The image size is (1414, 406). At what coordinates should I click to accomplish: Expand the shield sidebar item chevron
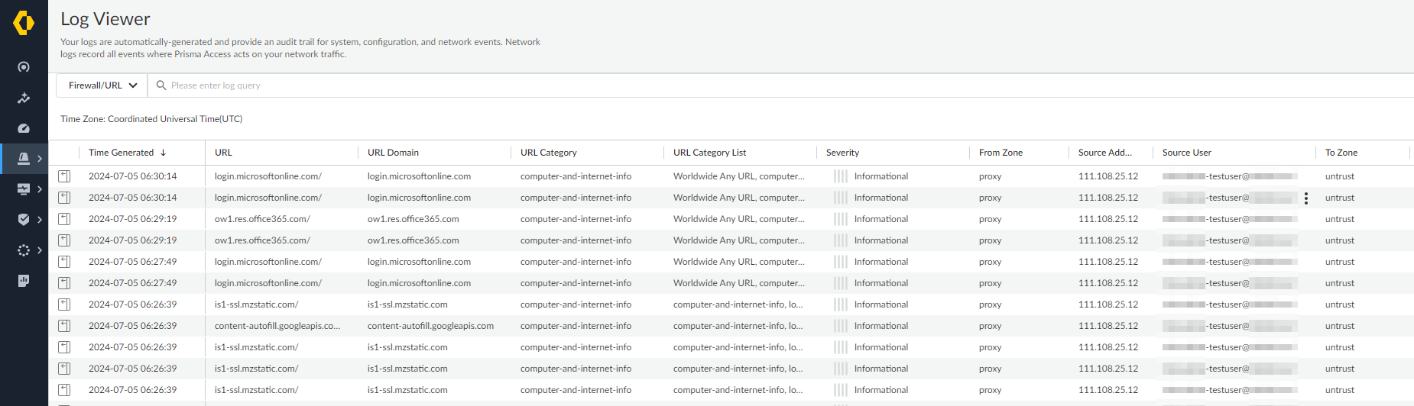40,220
